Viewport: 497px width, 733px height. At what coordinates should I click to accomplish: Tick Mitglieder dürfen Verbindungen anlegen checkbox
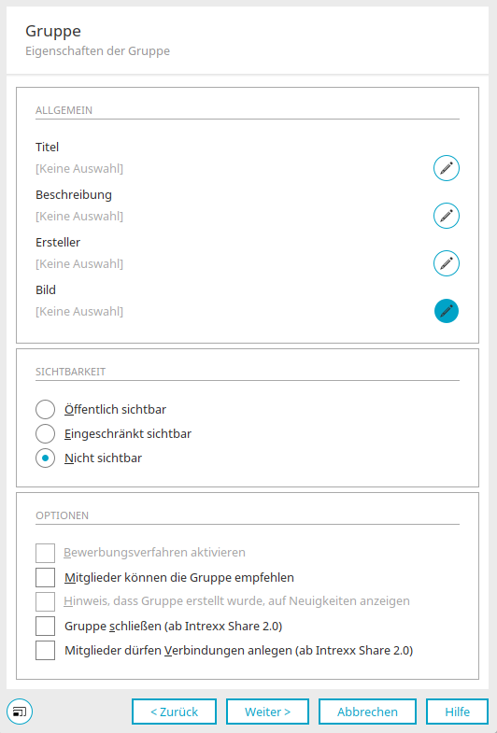click(46, 650)
